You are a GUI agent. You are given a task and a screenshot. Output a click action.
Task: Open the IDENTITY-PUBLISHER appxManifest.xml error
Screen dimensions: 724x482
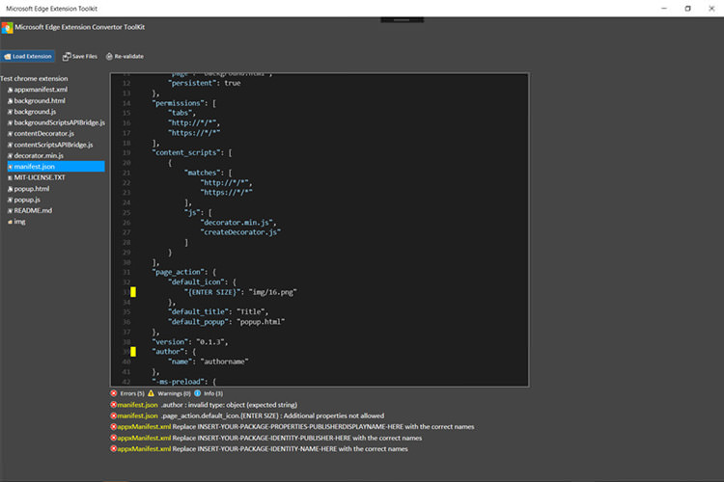pos(266,439)
